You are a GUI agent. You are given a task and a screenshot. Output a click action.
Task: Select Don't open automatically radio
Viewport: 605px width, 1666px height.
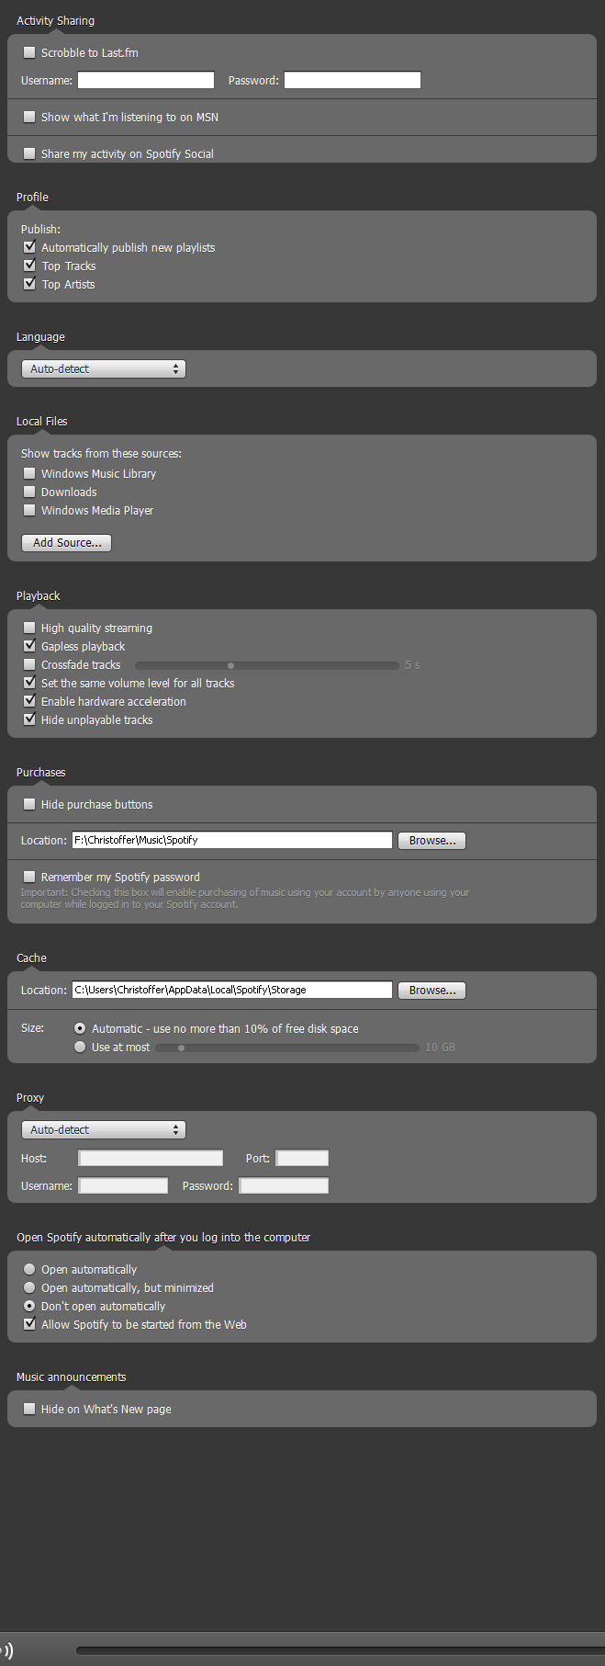(x=29, y=1306)
